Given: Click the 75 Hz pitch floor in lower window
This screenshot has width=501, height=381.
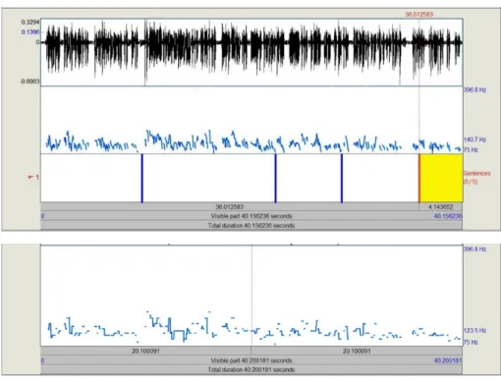Looking at the screenshot, I should 471,343.
